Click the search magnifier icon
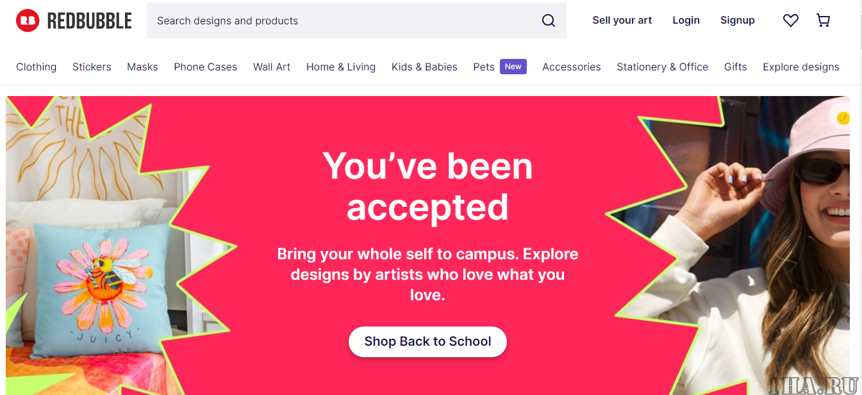 pos(549,20)
